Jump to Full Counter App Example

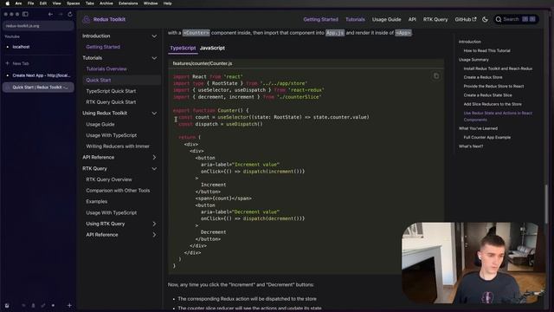click(x=486, y=138)
